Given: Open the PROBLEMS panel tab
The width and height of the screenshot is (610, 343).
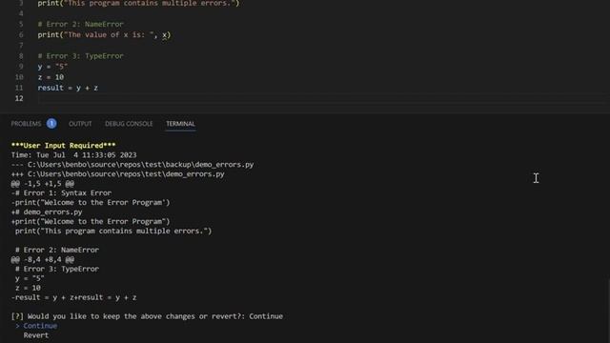Looking at the screenshot, I should coord(26,124).
